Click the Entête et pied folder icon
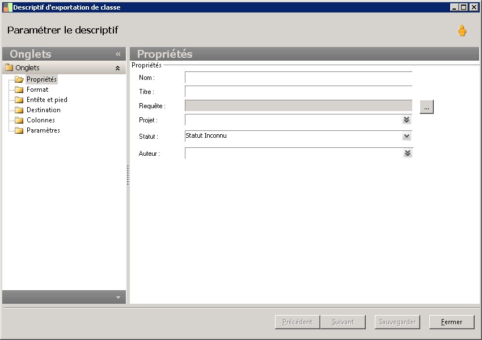This screenshot has width=482, height=340. click(19, 100)
